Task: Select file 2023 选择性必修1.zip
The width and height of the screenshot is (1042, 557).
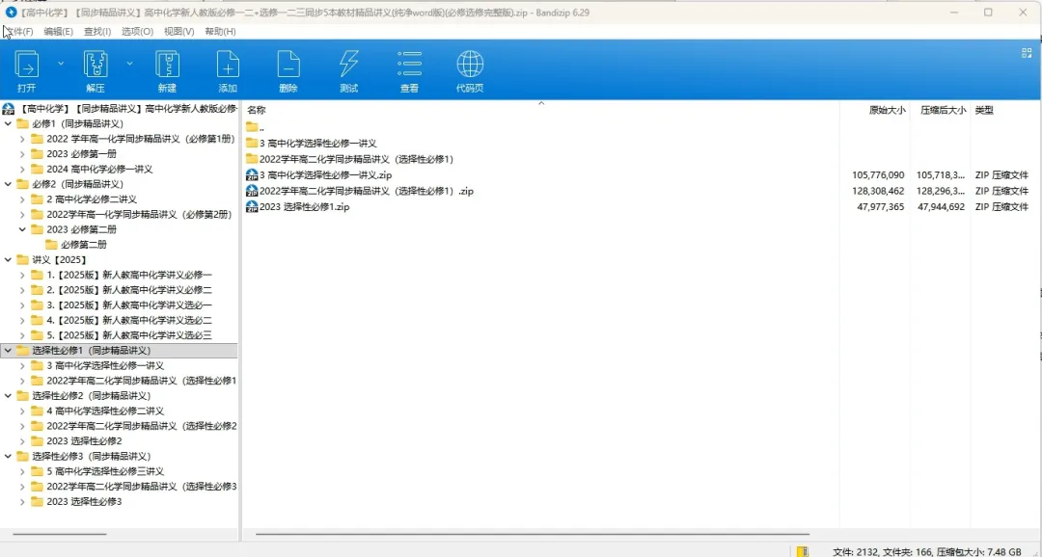Action: click(x=298, y=207)
